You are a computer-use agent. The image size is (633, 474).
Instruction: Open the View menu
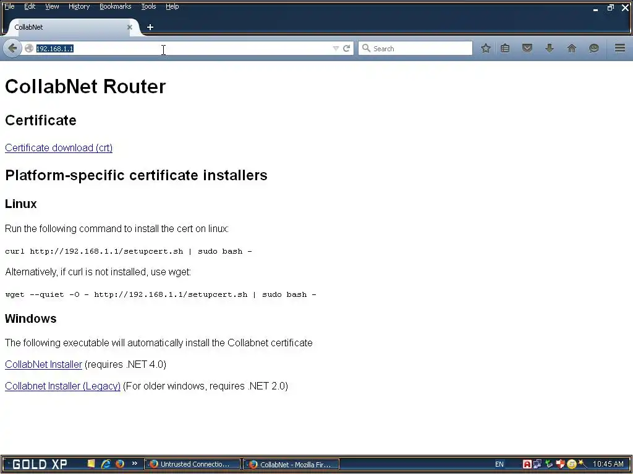pos(52,6)
